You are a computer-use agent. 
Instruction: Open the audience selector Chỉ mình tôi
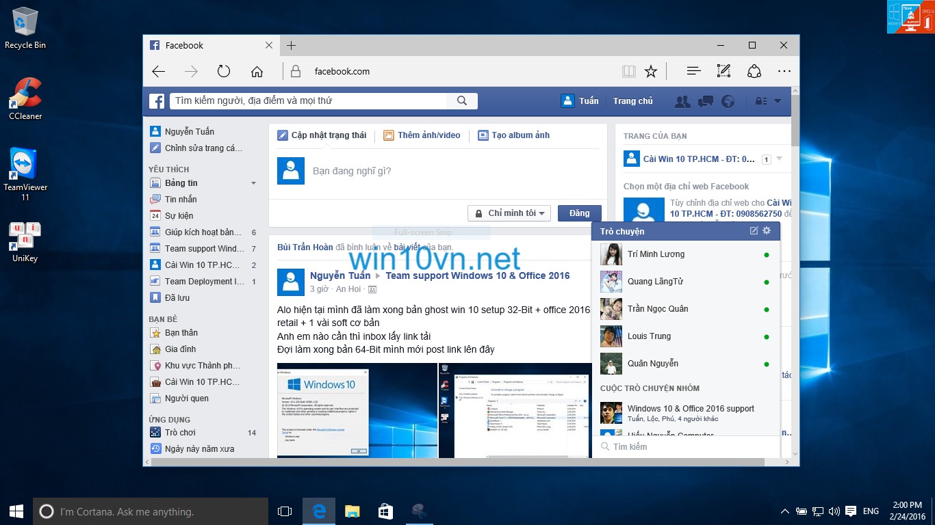coord(509,213)
